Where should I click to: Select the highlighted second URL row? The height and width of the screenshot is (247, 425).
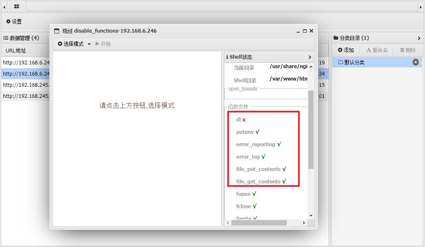point(26,74)
